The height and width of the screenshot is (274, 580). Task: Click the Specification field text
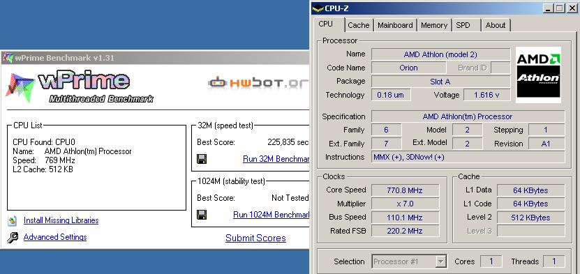pos(468,116)
